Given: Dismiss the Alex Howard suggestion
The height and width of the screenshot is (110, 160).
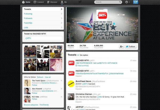Looking at the screenshot, I should 61,89.
